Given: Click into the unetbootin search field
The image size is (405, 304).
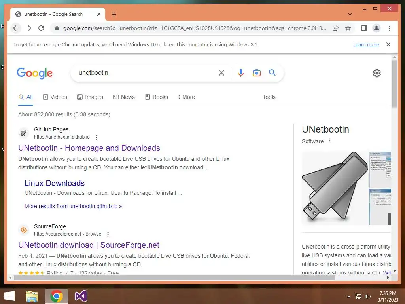Looking at the screenshot, I should 146,73.
